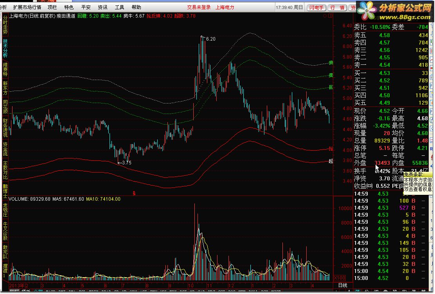Click the 行情 button
This screenshot has height=294, width=435.
(x=337, y=7)
